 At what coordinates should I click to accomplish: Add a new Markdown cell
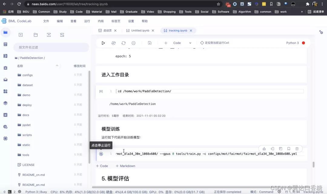tap(125, 166)
